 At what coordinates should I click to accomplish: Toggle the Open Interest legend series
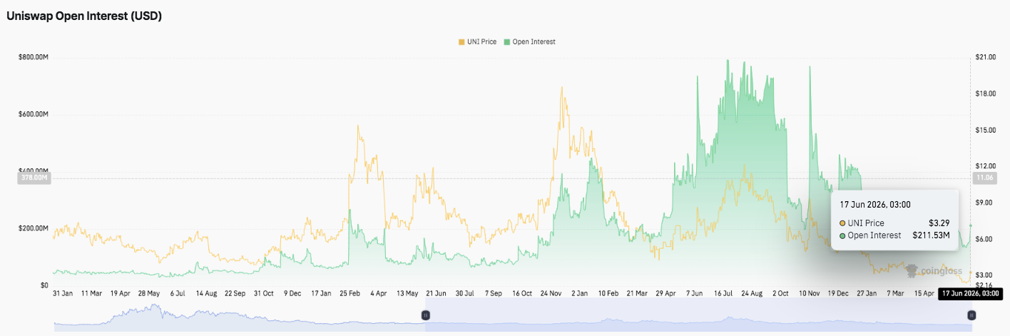pyautogui.click(x=529, y=41)
